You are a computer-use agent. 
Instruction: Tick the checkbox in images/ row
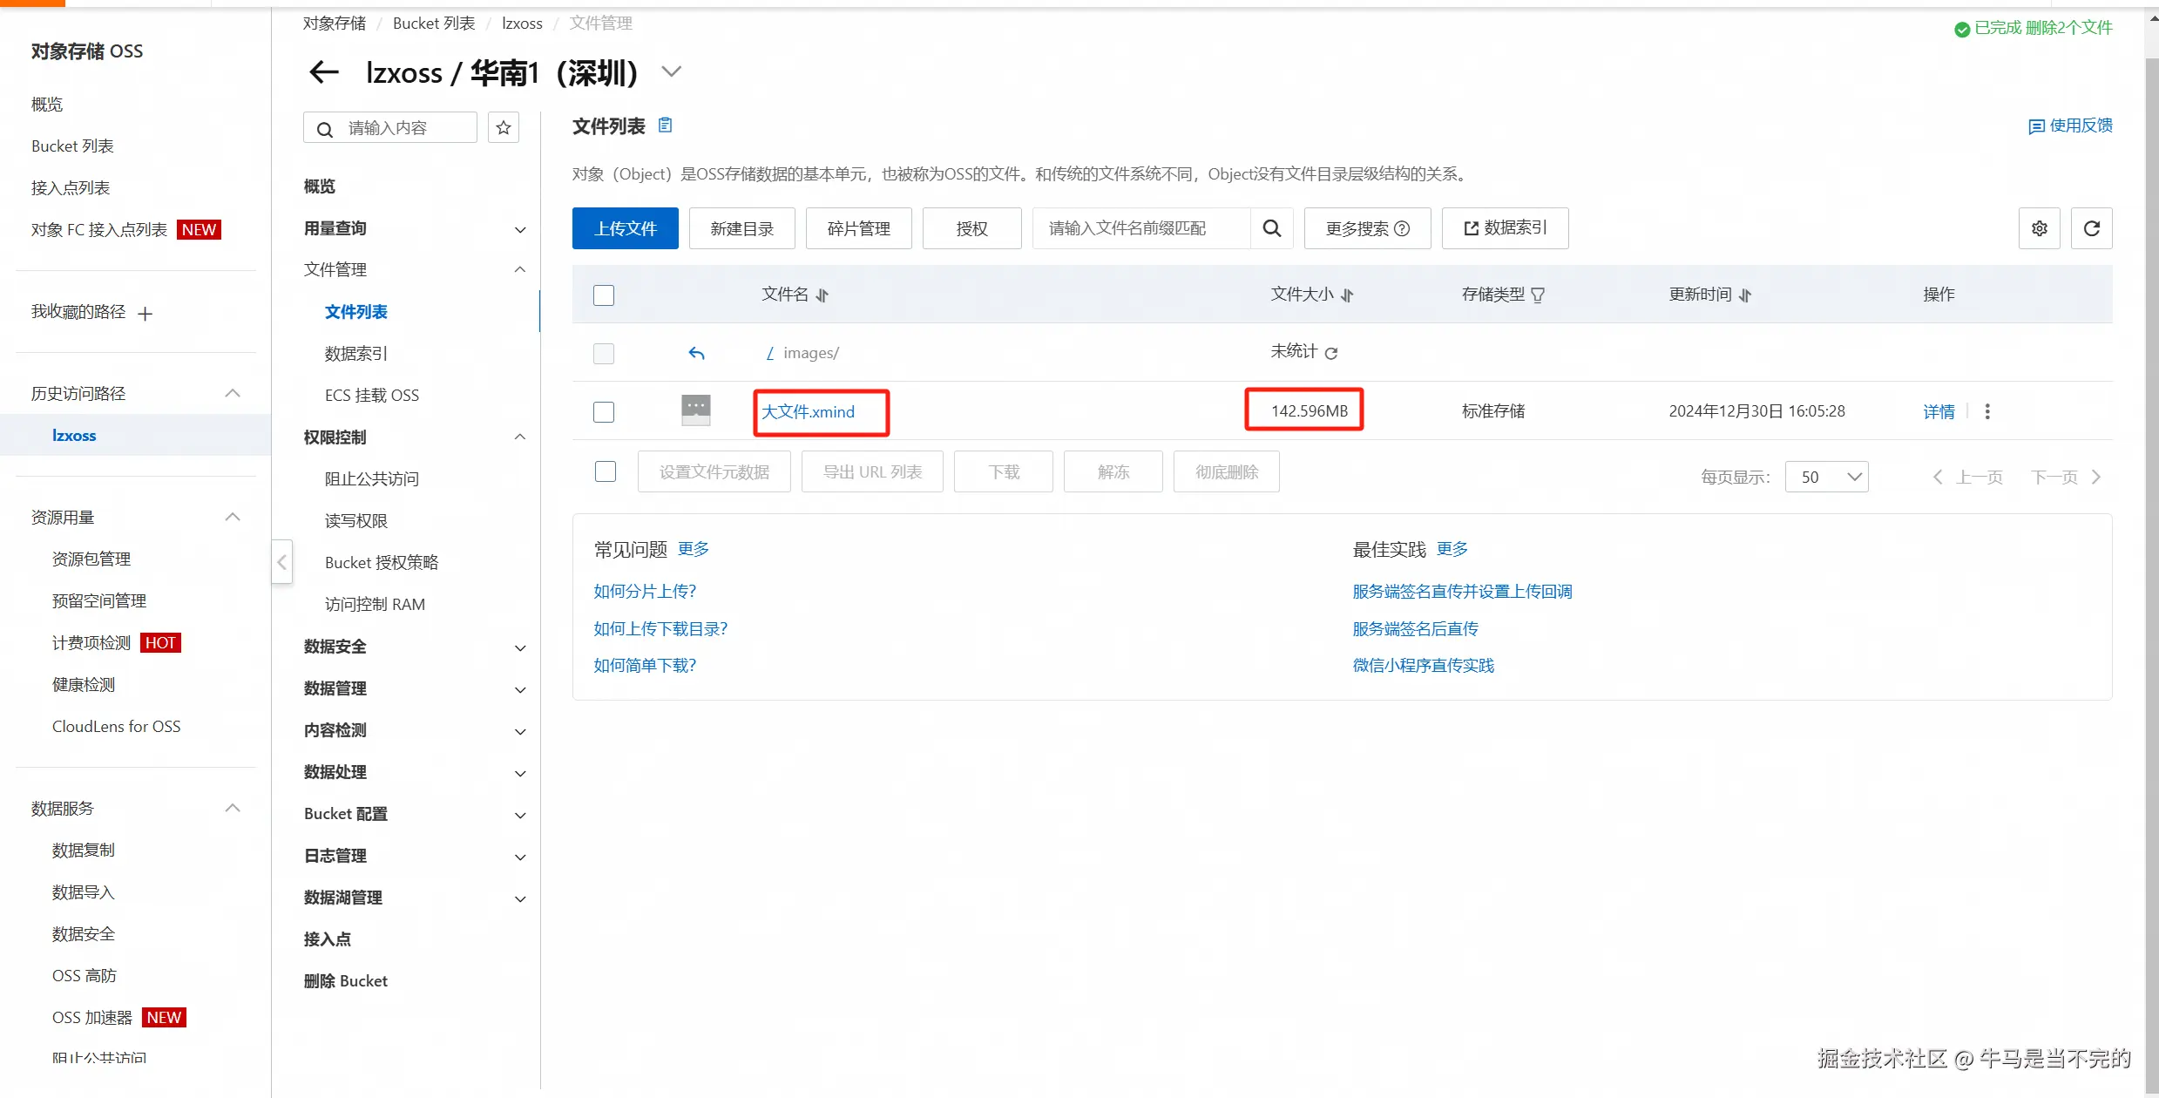(604, 353)
